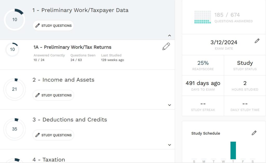Click the progress ring showing 21
The image size is (266, 163).
15,89
